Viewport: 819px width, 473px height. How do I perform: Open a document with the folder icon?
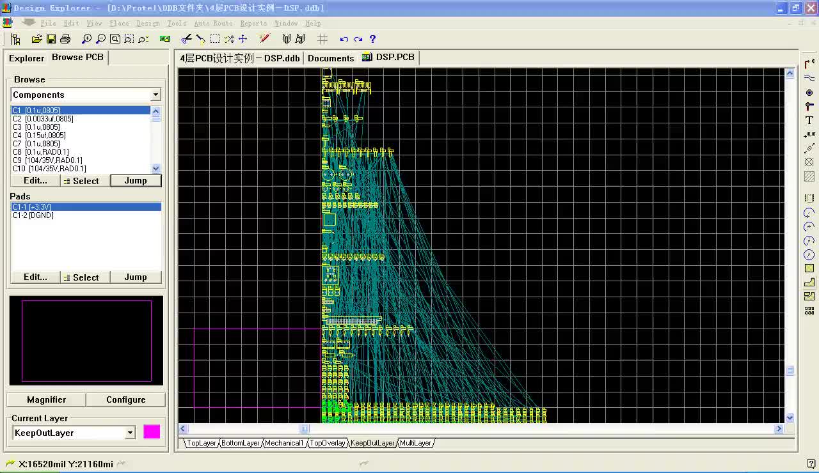click(x=36, y=39)
